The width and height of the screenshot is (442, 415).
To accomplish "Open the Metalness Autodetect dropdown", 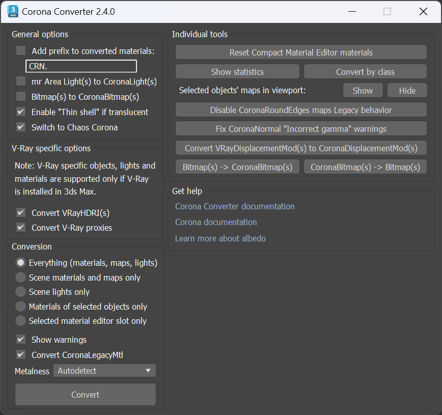I will tap(104, 371).
